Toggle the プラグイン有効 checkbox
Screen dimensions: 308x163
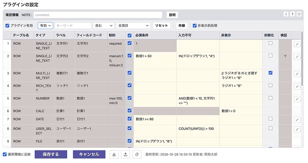click(x=7, y=25)
